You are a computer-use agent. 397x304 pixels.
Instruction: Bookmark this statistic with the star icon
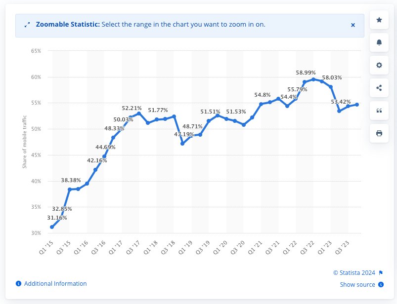pos(379,20)
